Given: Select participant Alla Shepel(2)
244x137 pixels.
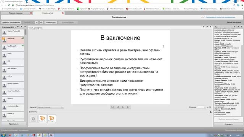Looking at the screenshot, I should (x=13, y=70).
